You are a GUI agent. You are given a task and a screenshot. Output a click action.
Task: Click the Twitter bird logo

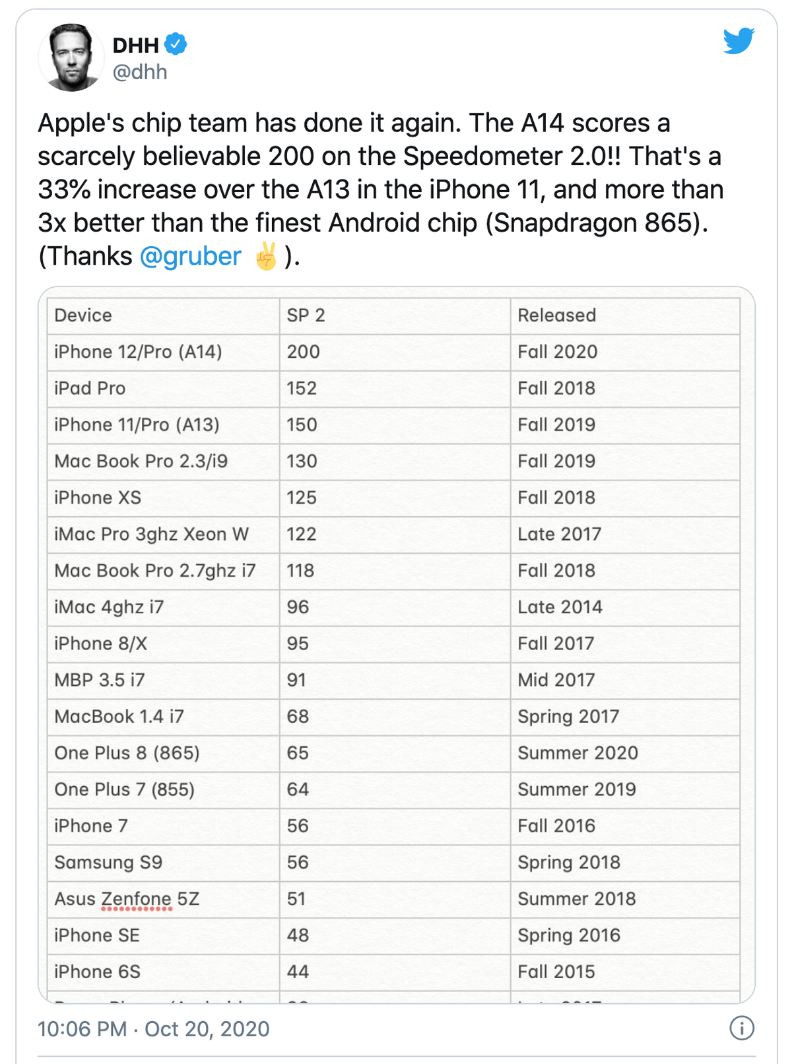(x=739, y=41)
